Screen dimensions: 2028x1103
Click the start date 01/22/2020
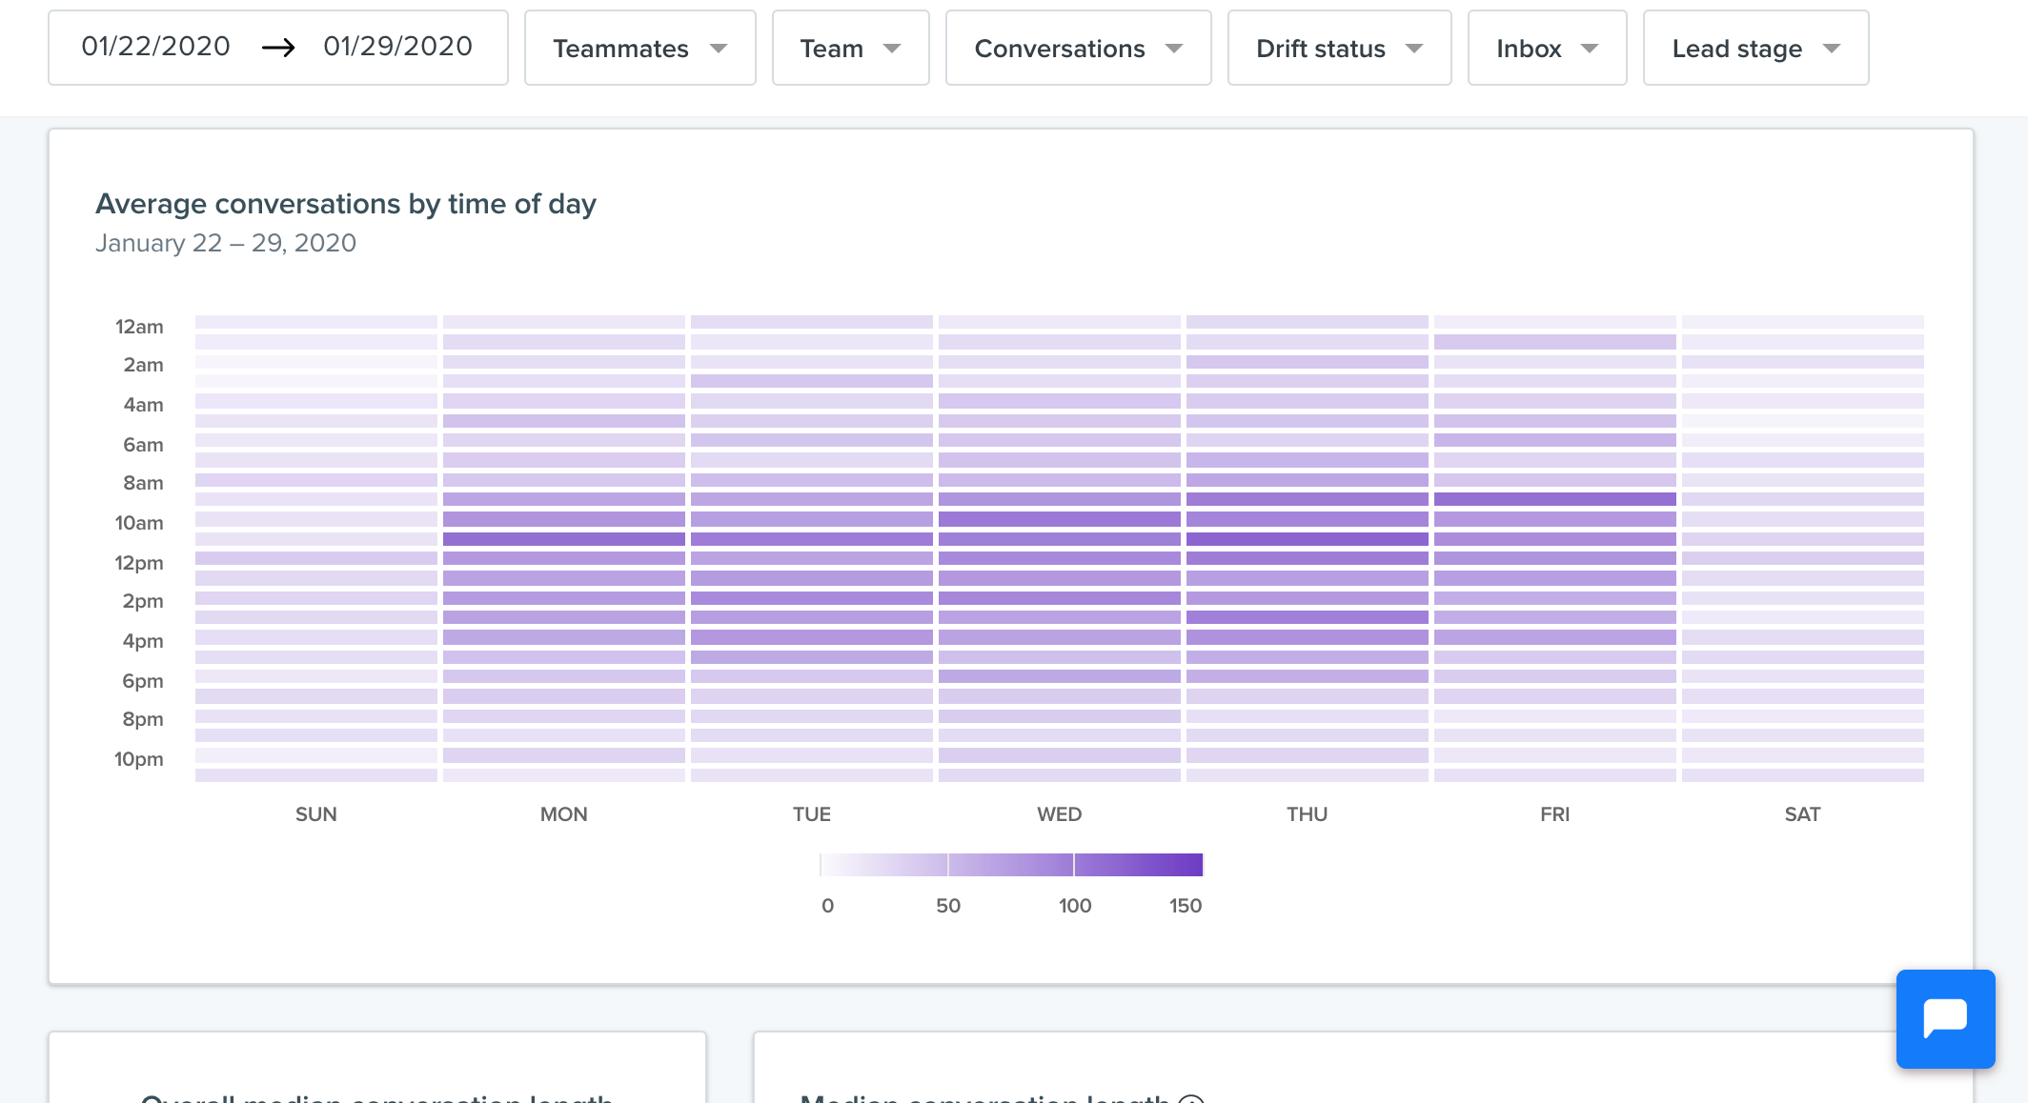pyautogui.click(x=155, y=46)
